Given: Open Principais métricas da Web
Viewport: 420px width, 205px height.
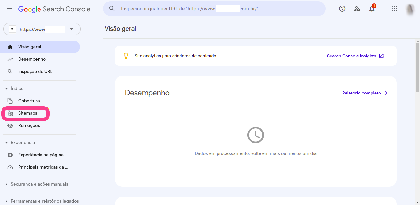Looking at the screenshot, I should 40,167.
